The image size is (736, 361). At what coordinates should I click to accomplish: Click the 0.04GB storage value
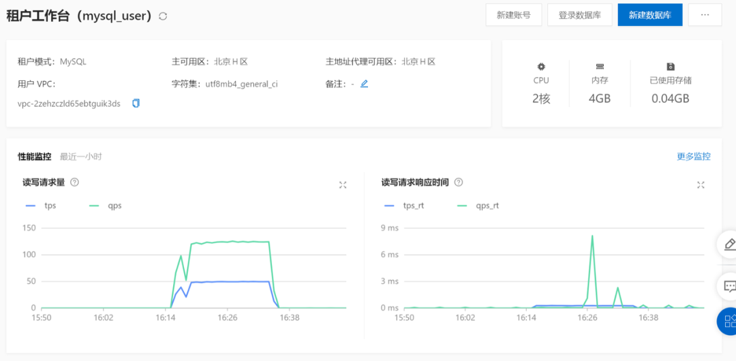coord(671,99)
